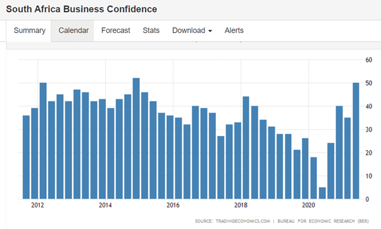The image size is (381, 229).
Task: Click the South Africa Business Confidence heading
Action: (82, 9)
